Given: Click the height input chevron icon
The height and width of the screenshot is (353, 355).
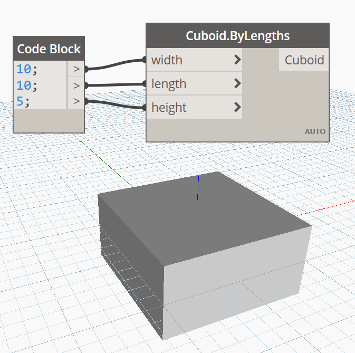Looking at the screenshot, I should (x=237, y=107).
